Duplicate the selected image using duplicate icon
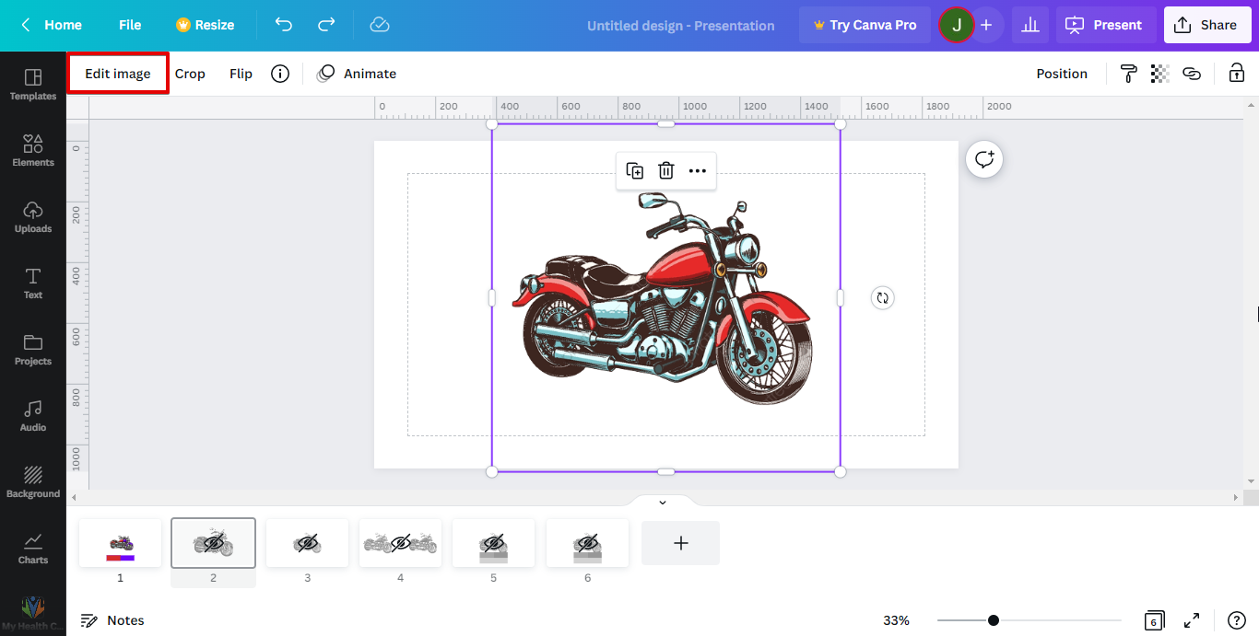Image resolution: width=1259 pixels, height=636 pixels. point(635,170)
